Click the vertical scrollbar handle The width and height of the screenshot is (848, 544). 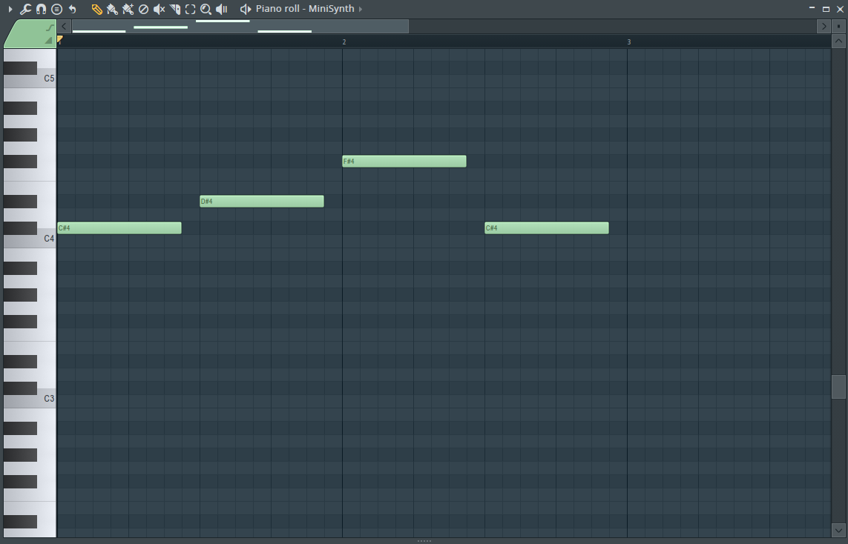pos(838,387)
